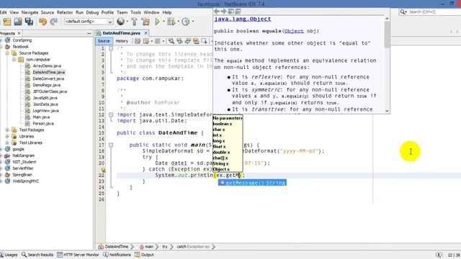Expand the Test Packages folder node

tap(7, 129)
